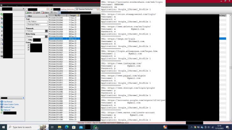Viewport: 232px width, 130px height.
Task: Open the Facebook Page link
Action: coord(9,107)
